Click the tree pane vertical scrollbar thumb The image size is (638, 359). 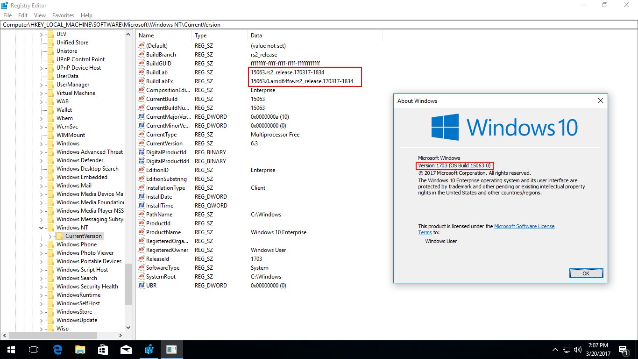pos(128,284)
